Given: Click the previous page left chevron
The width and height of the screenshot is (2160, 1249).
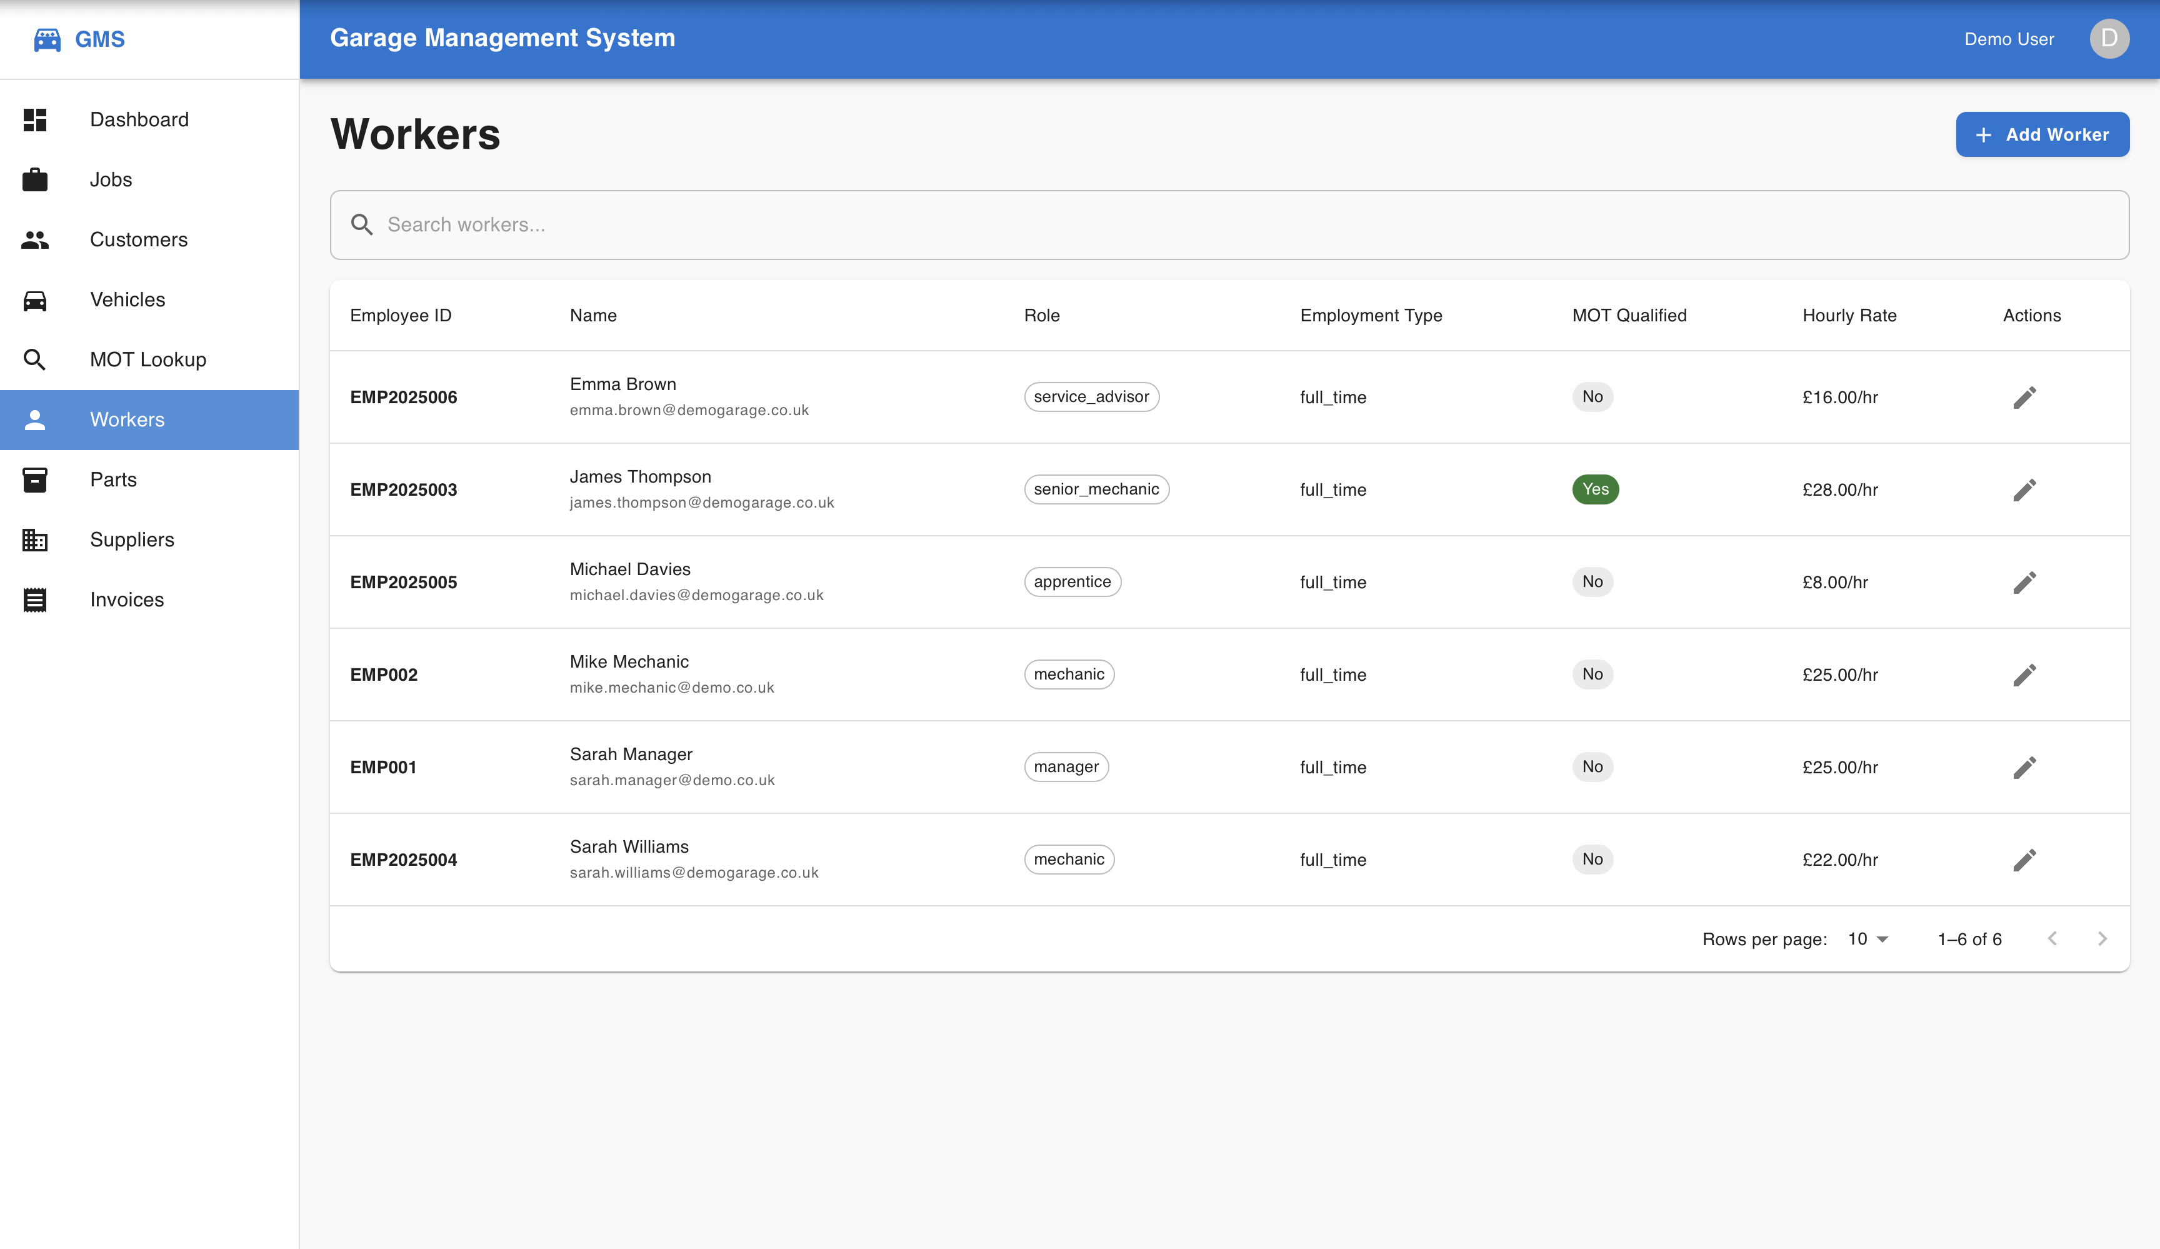Looking at the screenshot, I should coord(2052,938).
